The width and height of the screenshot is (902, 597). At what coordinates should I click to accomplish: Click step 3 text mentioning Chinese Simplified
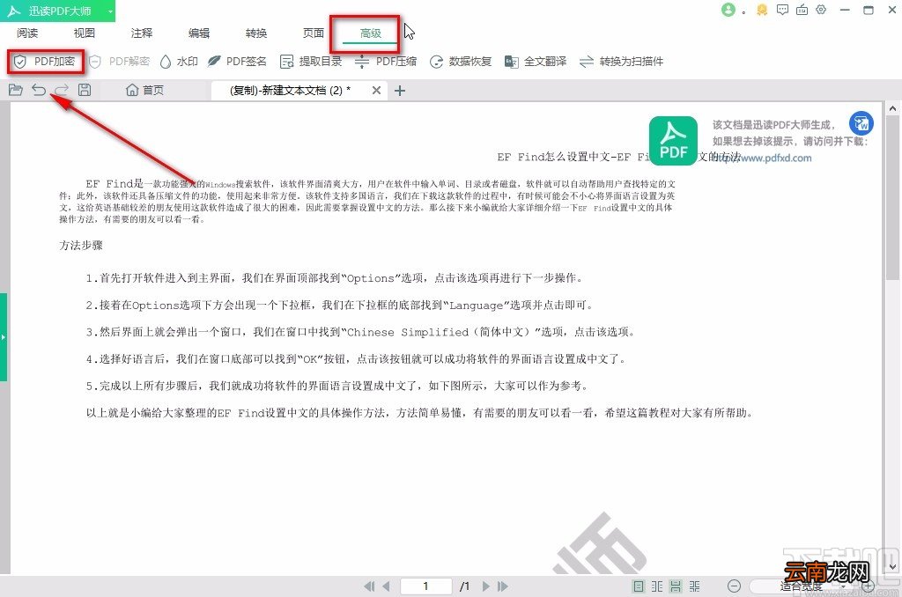click(x=360, y=333)
